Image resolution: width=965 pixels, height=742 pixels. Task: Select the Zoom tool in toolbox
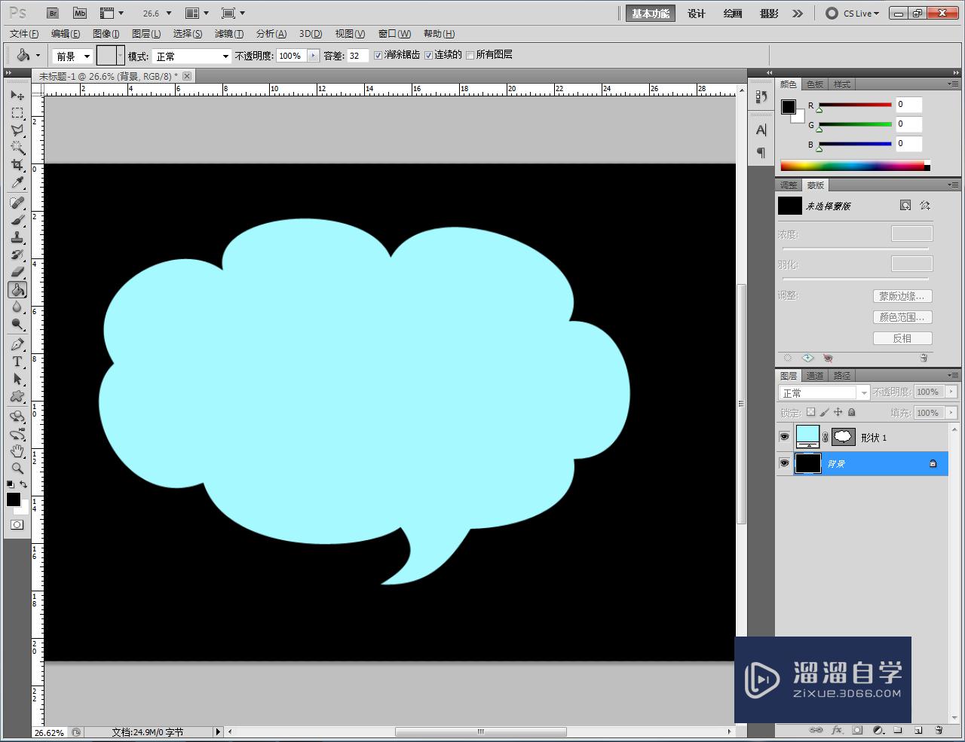pyautogui.click(x=17, y=468)
